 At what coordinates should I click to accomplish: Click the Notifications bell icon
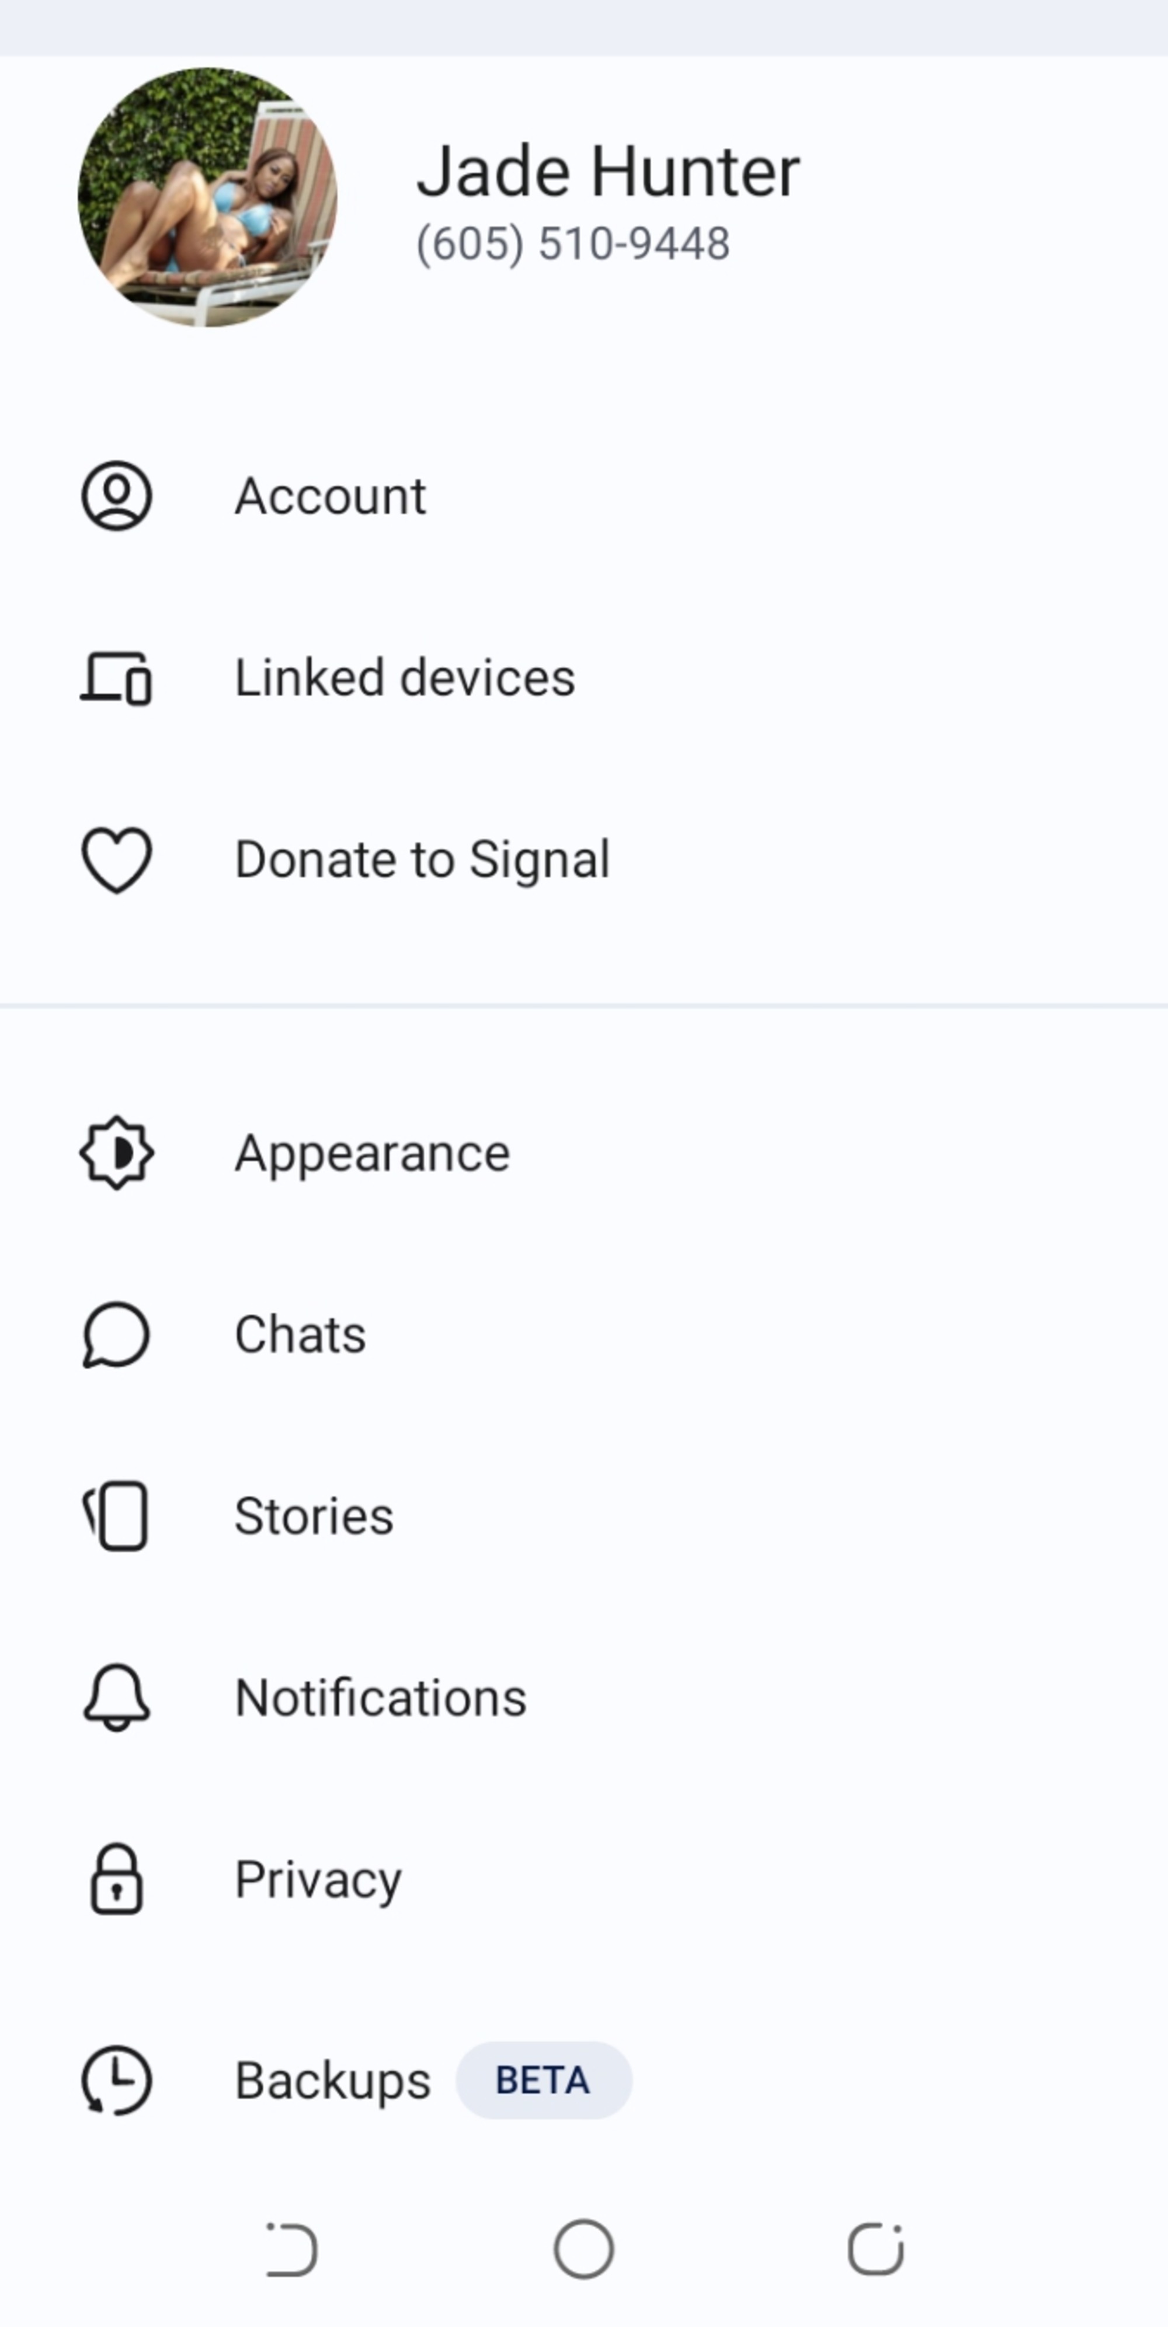coord(117,1698)
